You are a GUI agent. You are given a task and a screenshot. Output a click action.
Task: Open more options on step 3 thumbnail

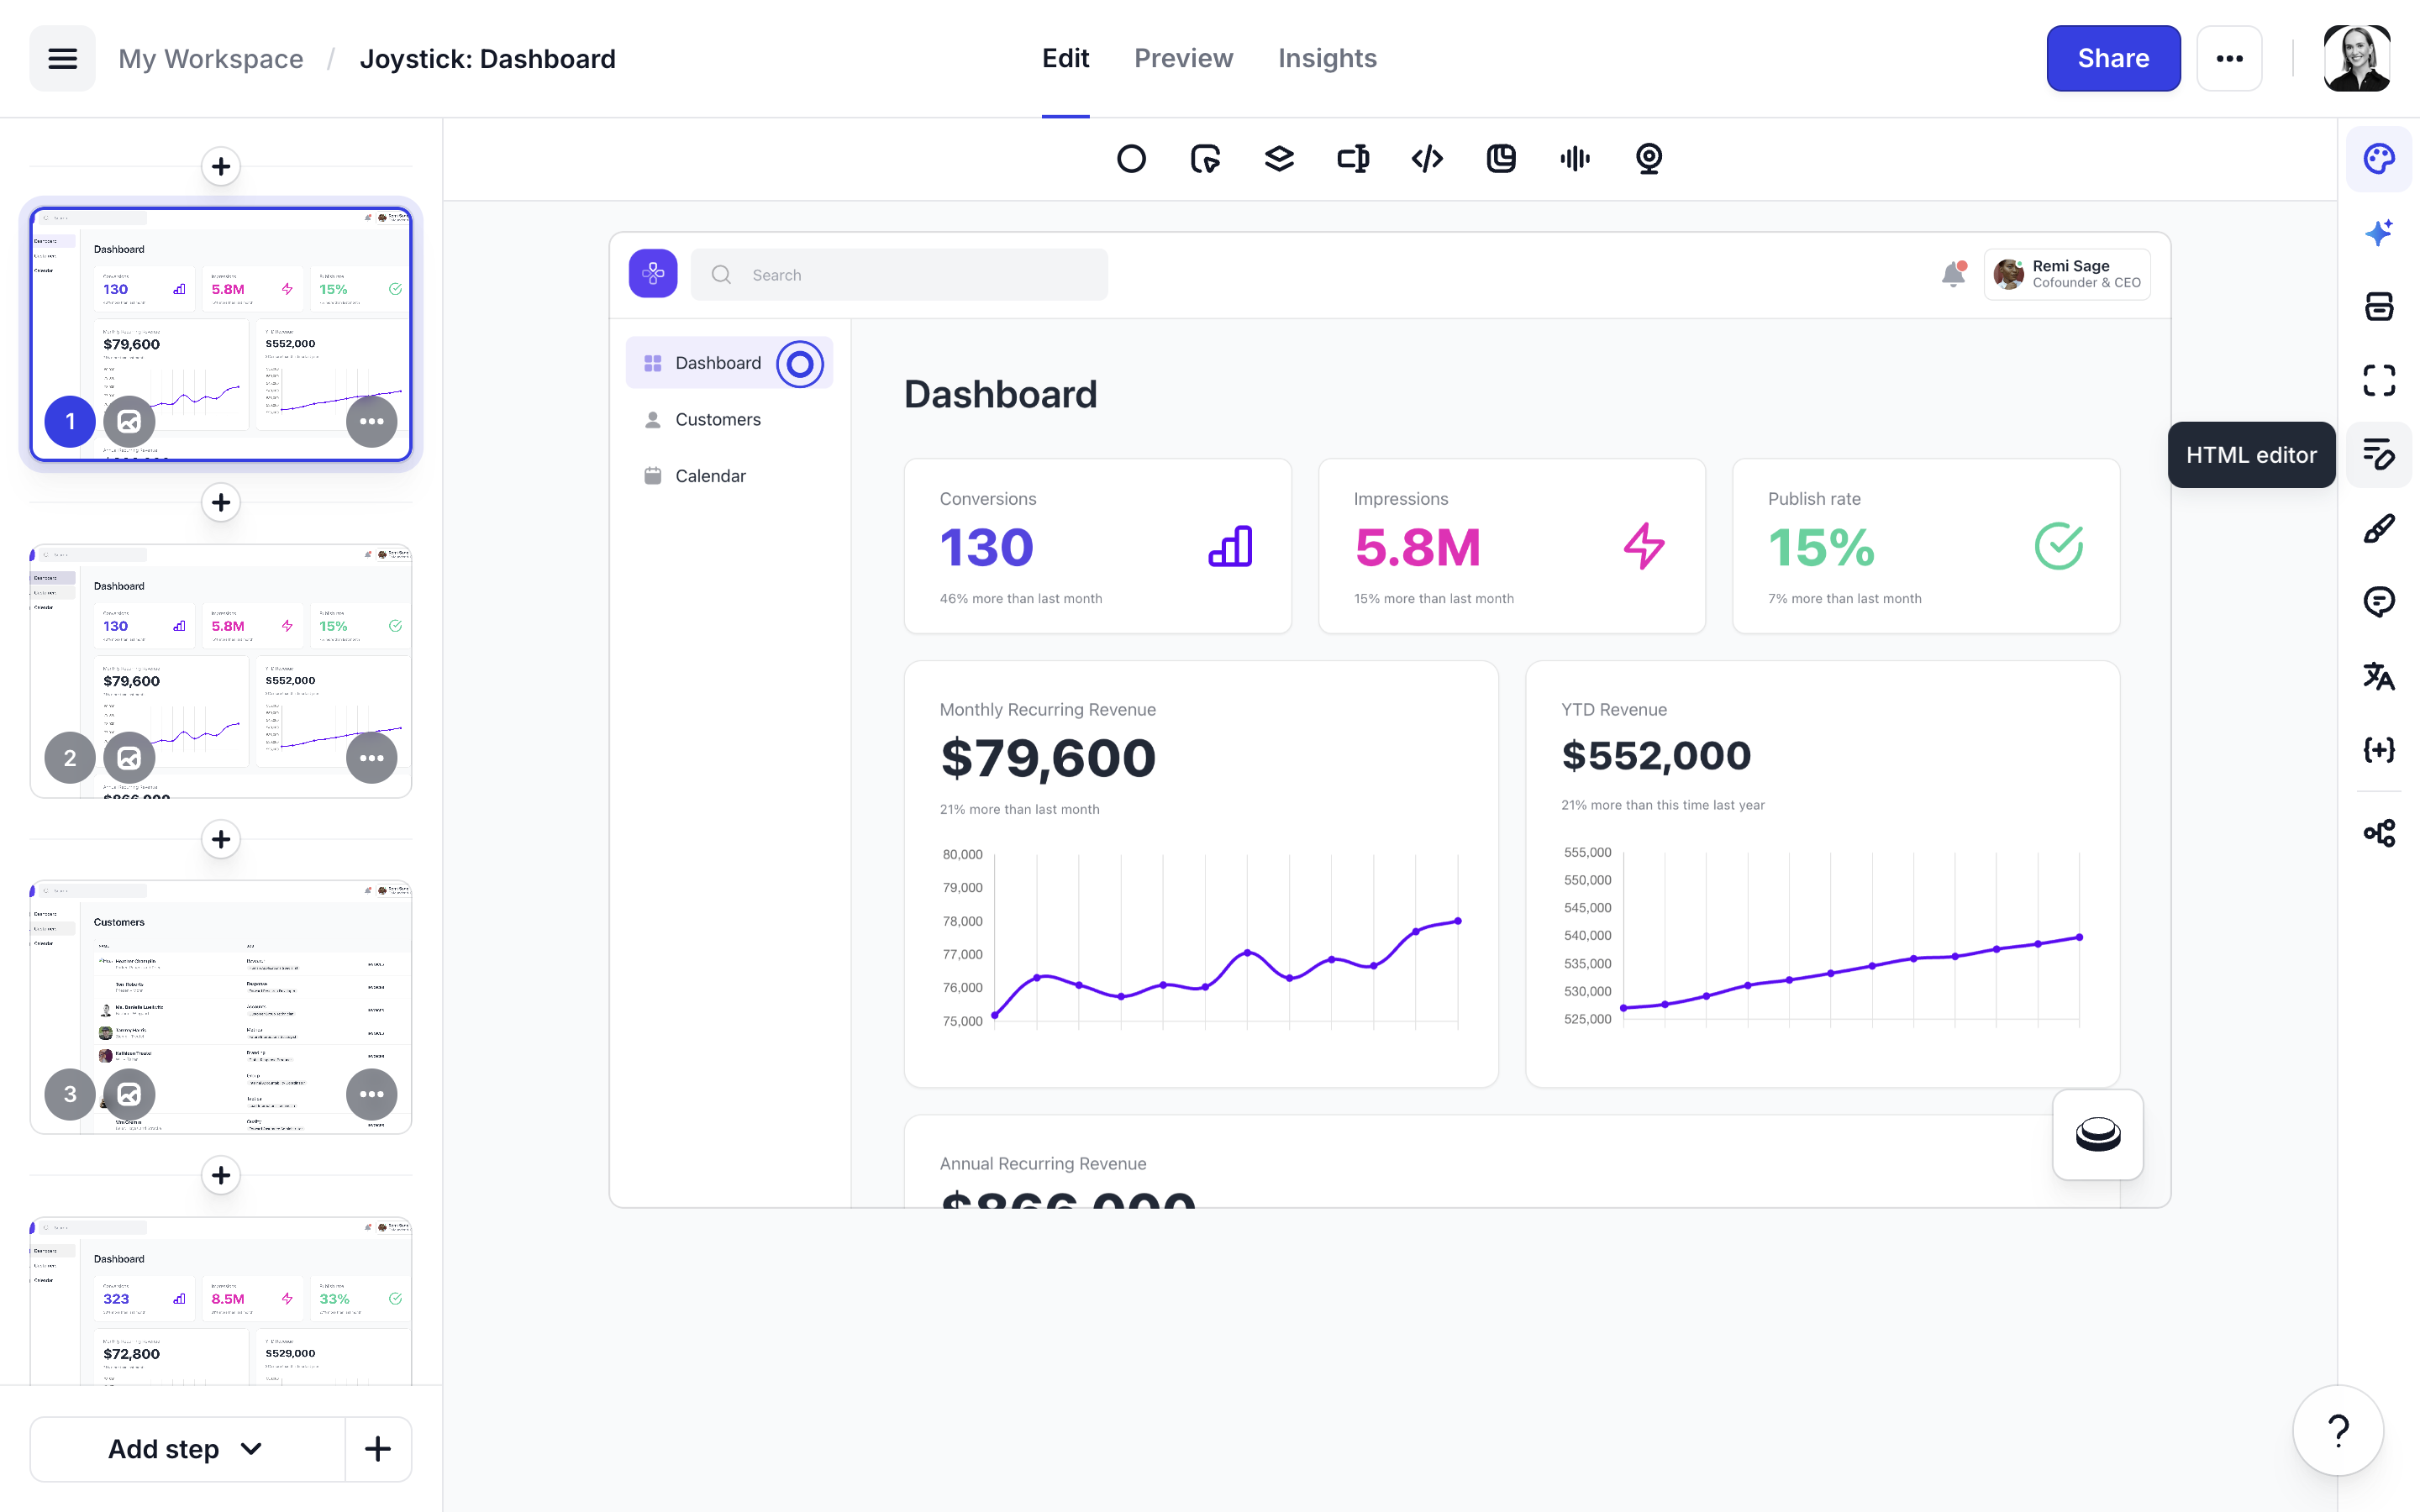(x=371, y=1094)
